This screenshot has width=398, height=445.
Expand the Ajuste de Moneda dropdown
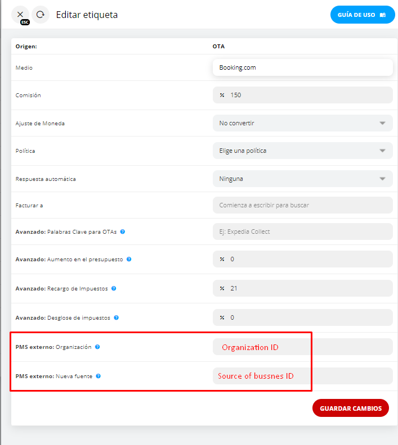pyautogui.click(x=302, y=123)
